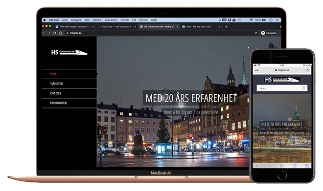The height and width of the screenshot is (191, 323).
Task: Open PRODUKTER in the site sidebar
Action: (x=69, y=103)
